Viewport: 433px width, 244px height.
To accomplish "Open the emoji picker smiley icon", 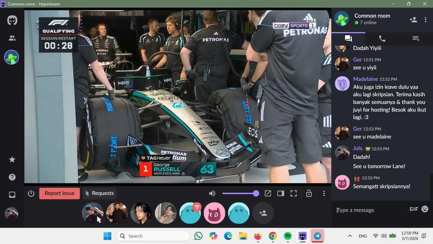I will point(425,209).
